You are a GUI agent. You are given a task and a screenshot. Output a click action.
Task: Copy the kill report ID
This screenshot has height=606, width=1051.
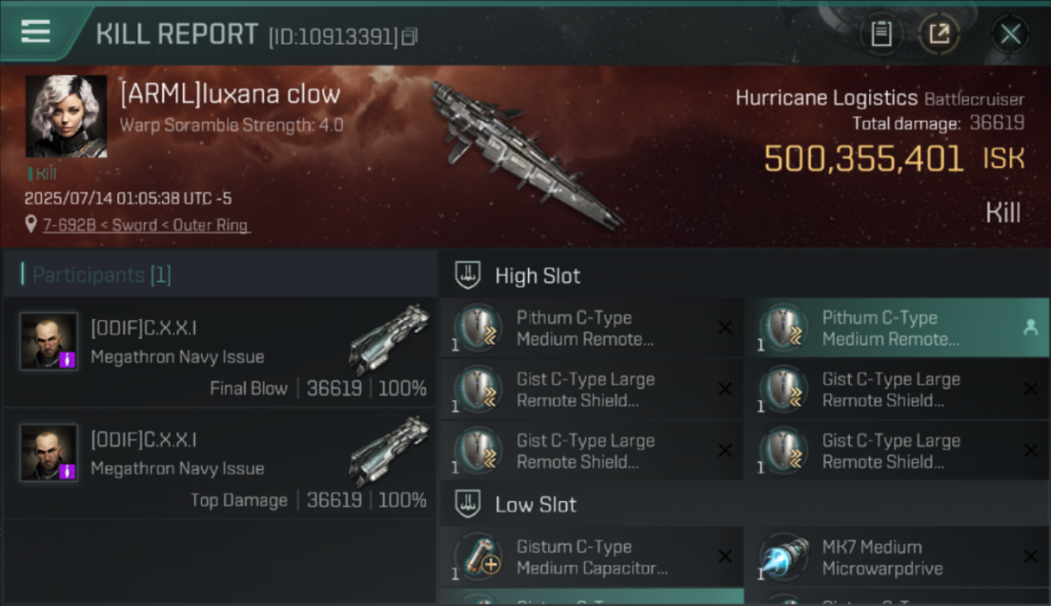409,36
